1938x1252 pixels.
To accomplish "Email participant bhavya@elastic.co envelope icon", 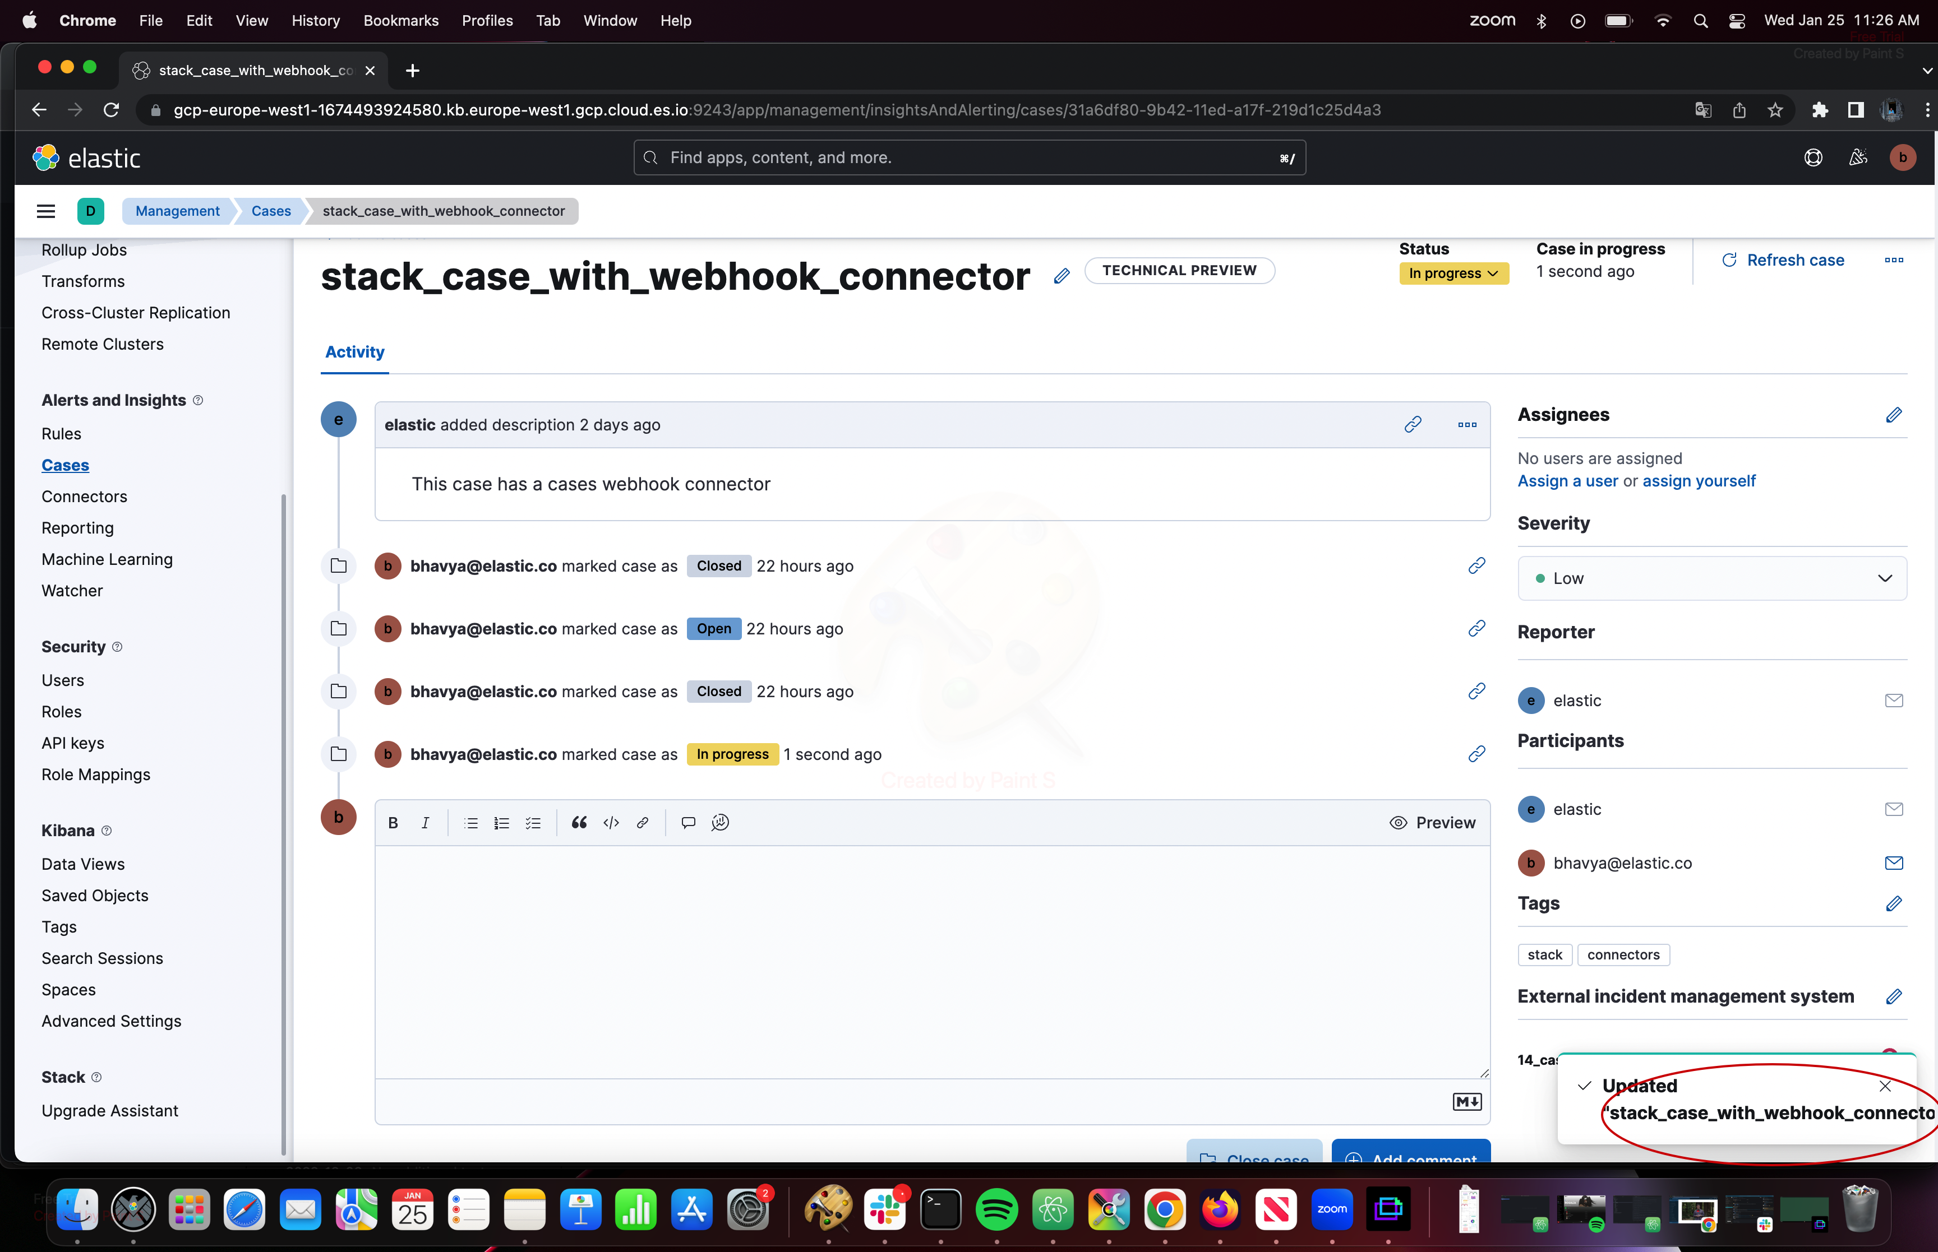I will pyautogui.click(x=1893, y=864).
